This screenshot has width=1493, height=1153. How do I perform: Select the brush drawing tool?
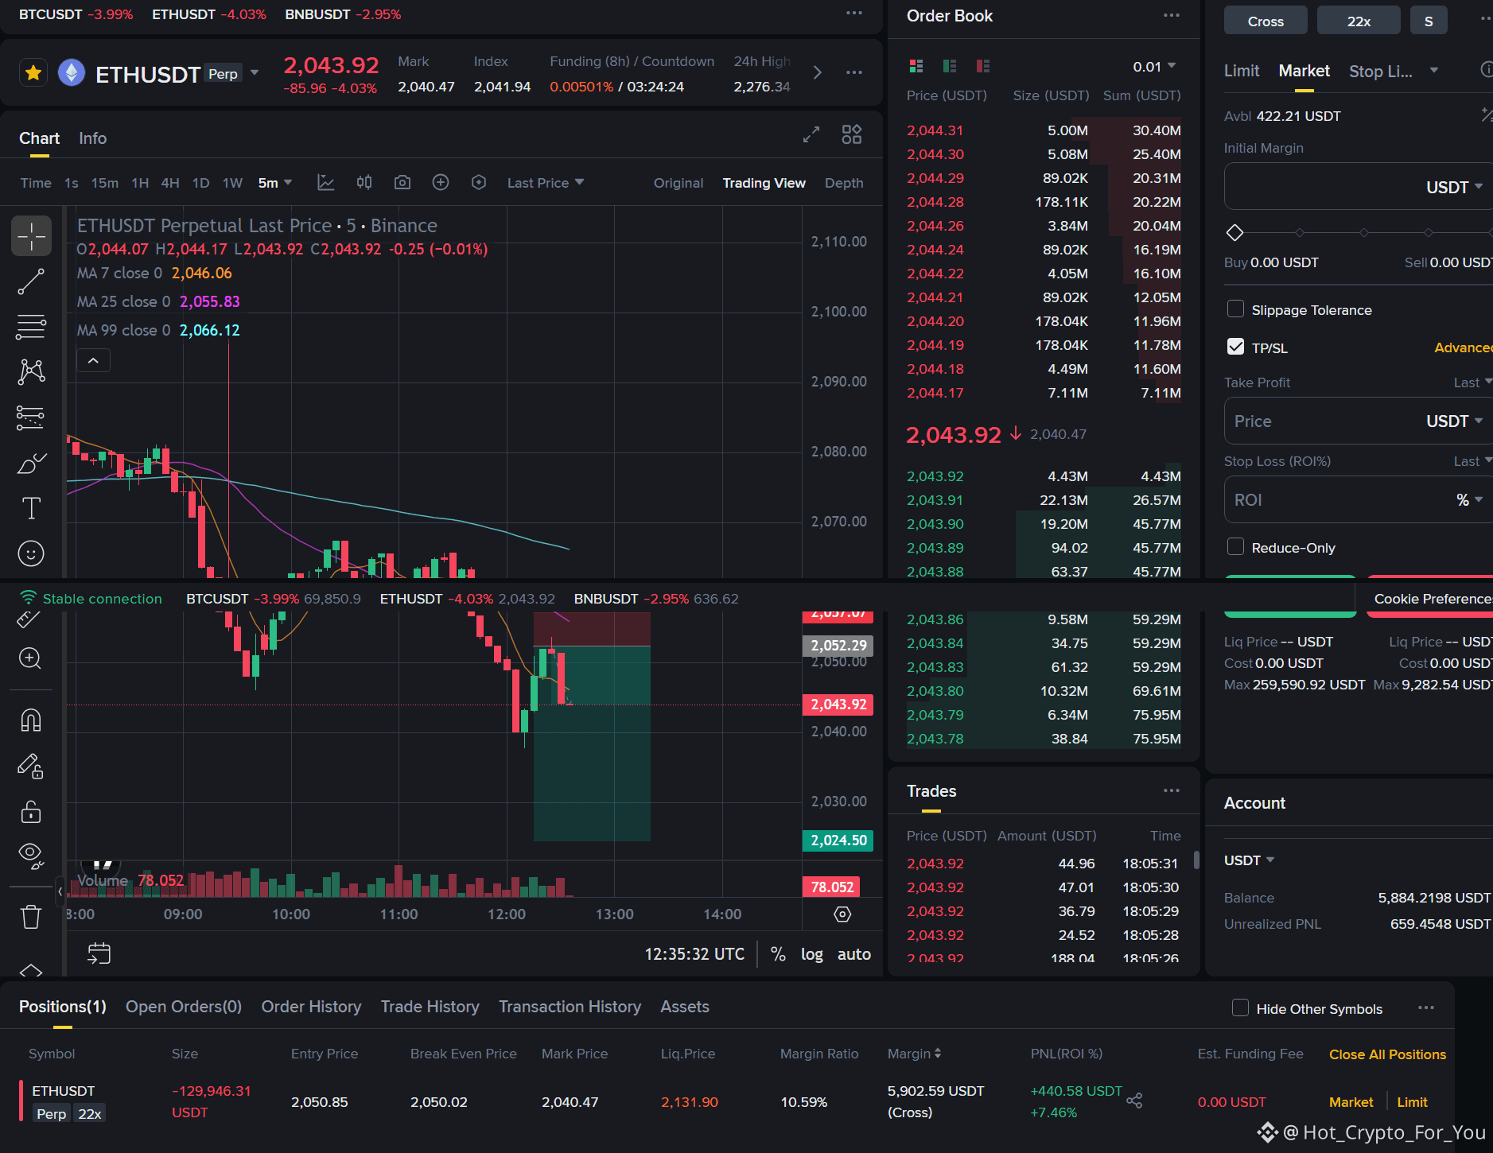coord(31,463)
